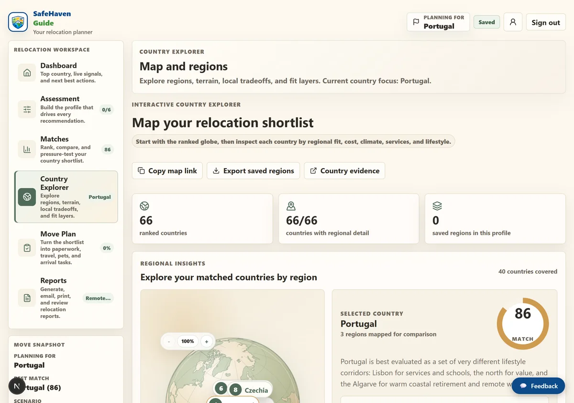Click the 100% zoom level indicator

pos(188,341)
